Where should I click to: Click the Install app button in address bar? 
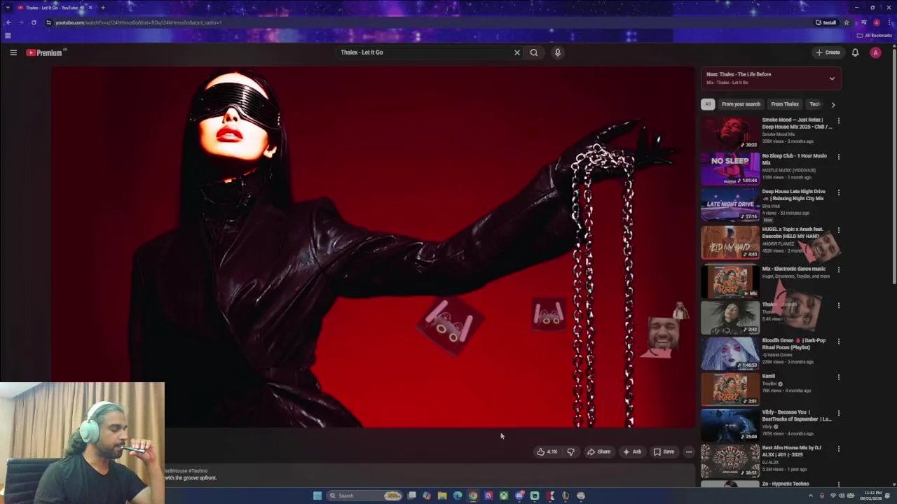point(826,22)
